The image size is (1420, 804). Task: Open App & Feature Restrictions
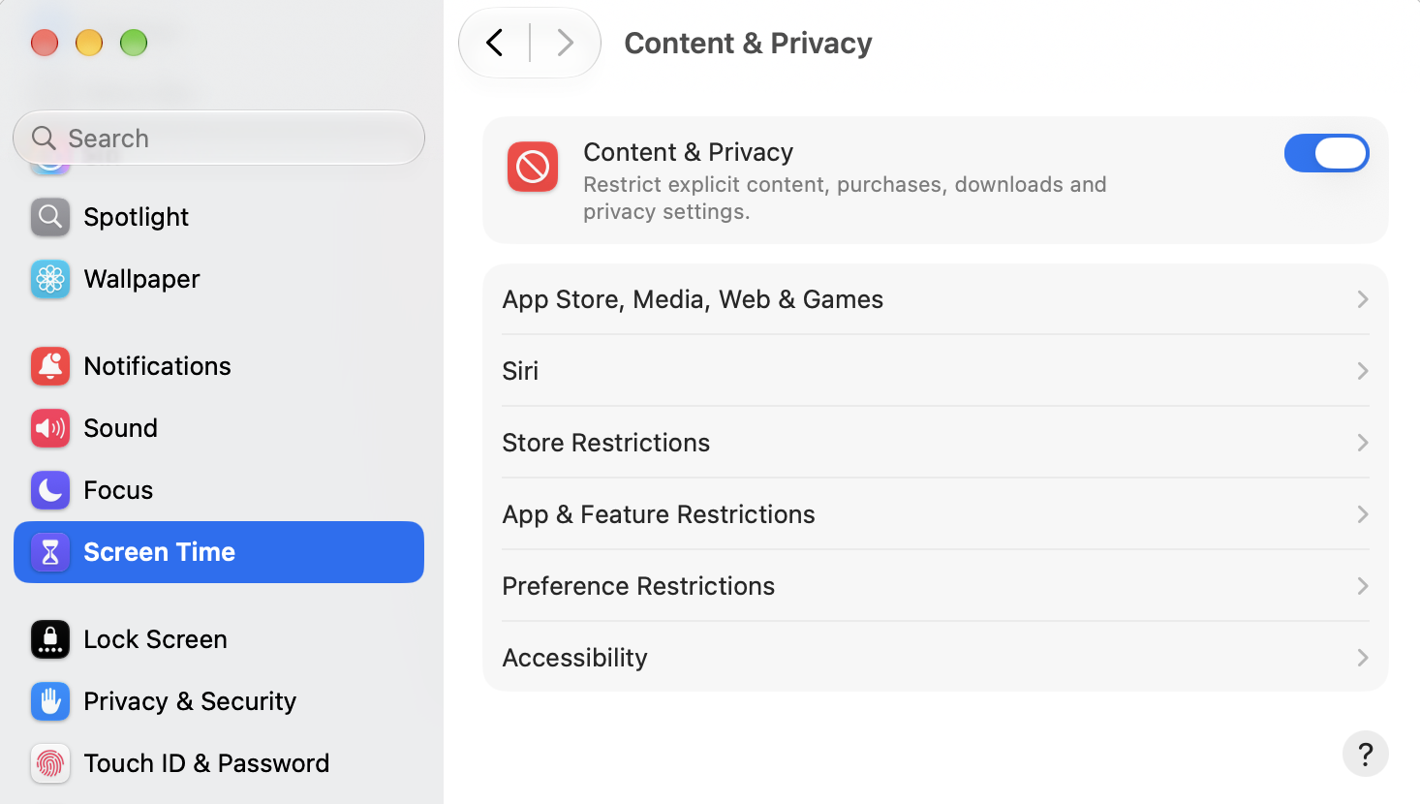pos(936,514)
